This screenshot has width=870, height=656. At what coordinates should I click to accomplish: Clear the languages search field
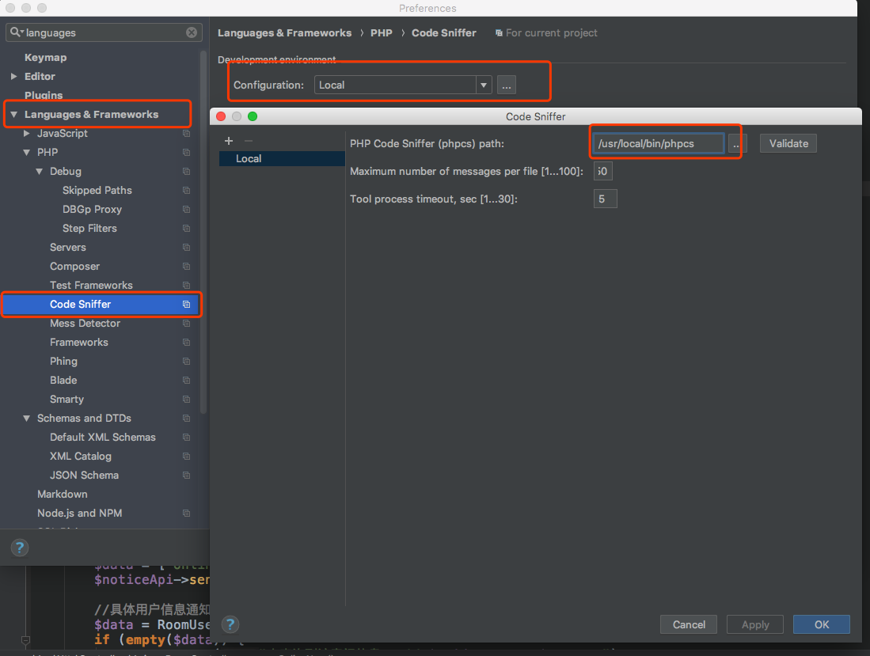pos(192,32)
